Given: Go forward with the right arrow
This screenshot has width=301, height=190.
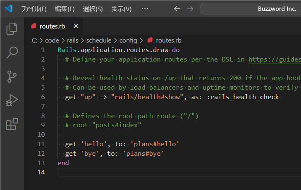Looking at the screenshot, I should (190, 9).
